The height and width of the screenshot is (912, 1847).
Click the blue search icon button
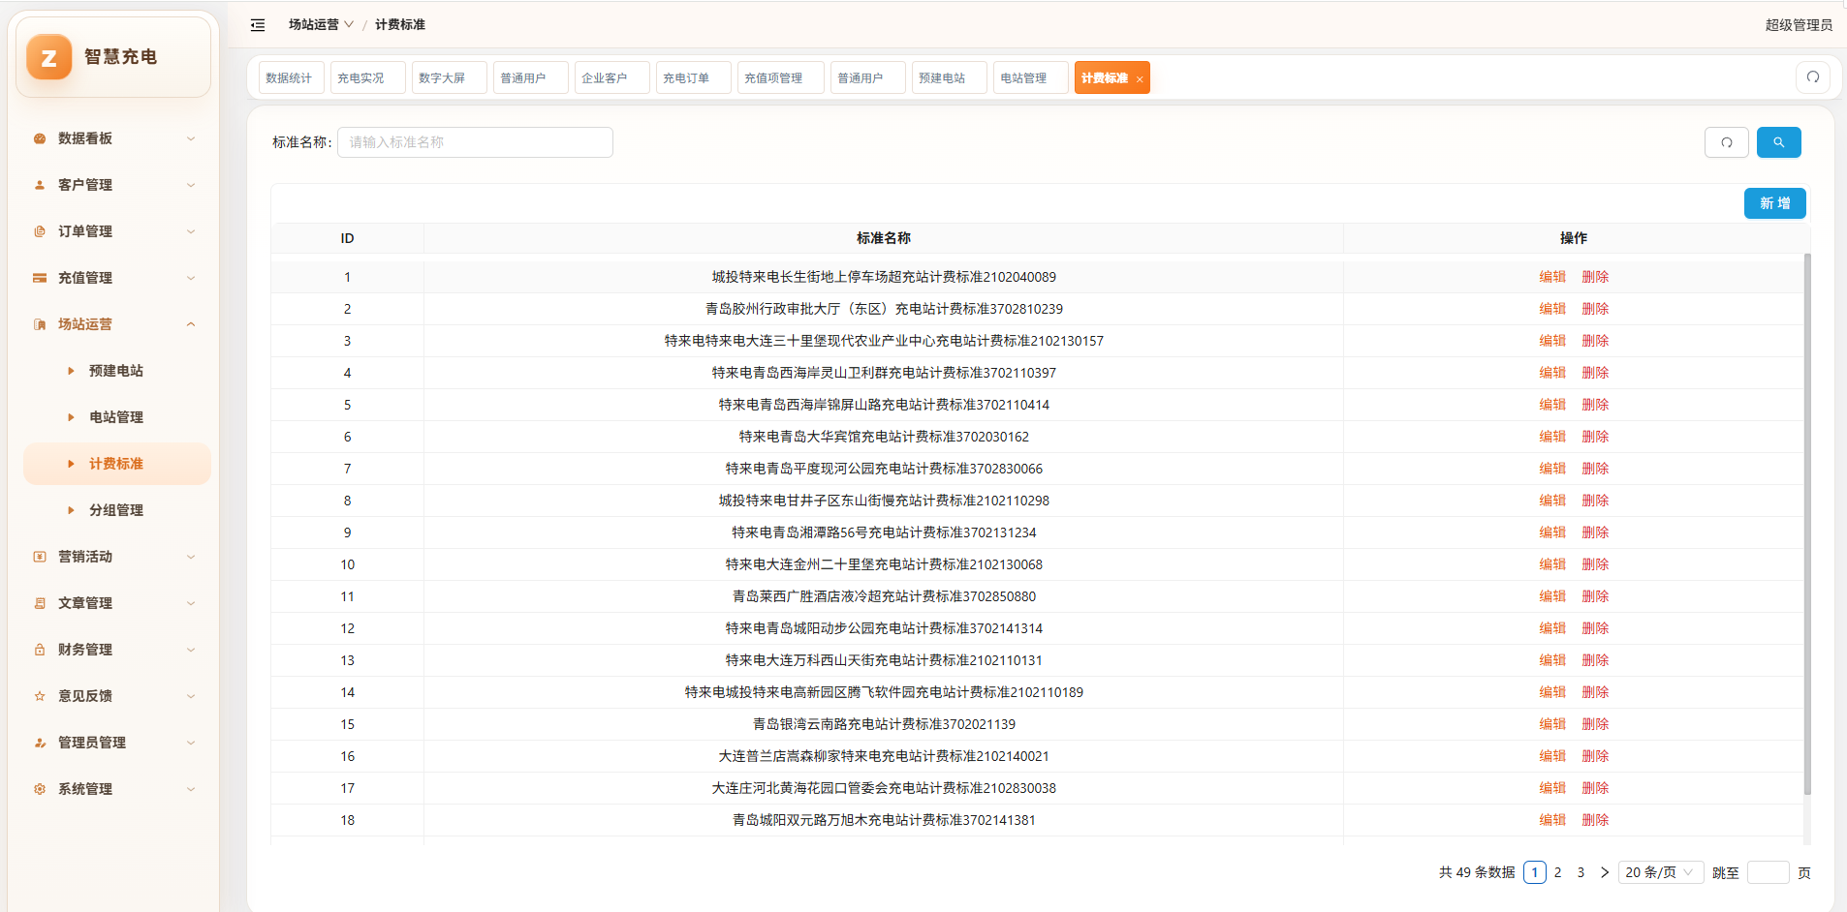coord(1778,142)
